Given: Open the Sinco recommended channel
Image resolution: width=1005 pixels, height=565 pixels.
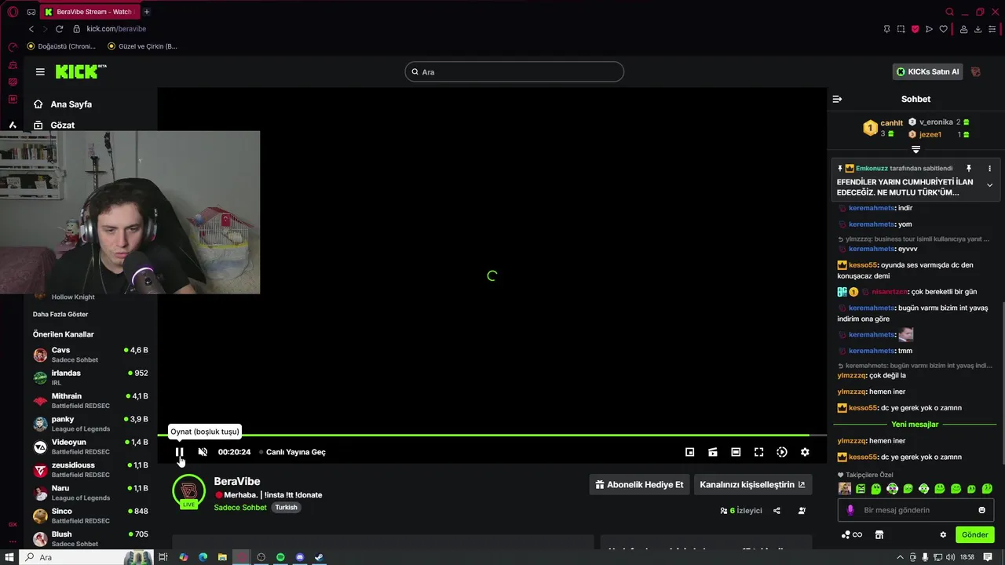Looking at the screenshot, I should [90, 516].
